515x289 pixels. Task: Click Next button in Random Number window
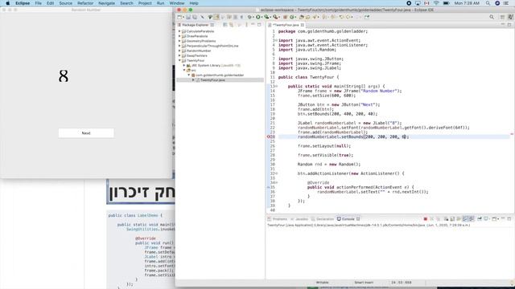point(86,133)
